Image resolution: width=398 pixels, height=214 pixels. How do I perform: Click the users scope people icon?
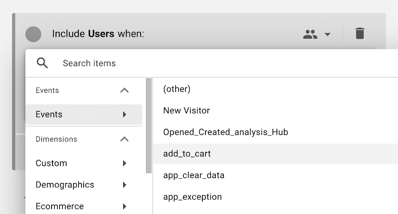(310, 34)
